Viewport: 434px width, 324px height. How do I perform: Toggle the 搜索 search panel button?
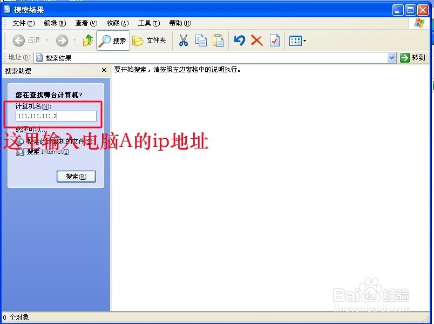click(x=112, y=40)
